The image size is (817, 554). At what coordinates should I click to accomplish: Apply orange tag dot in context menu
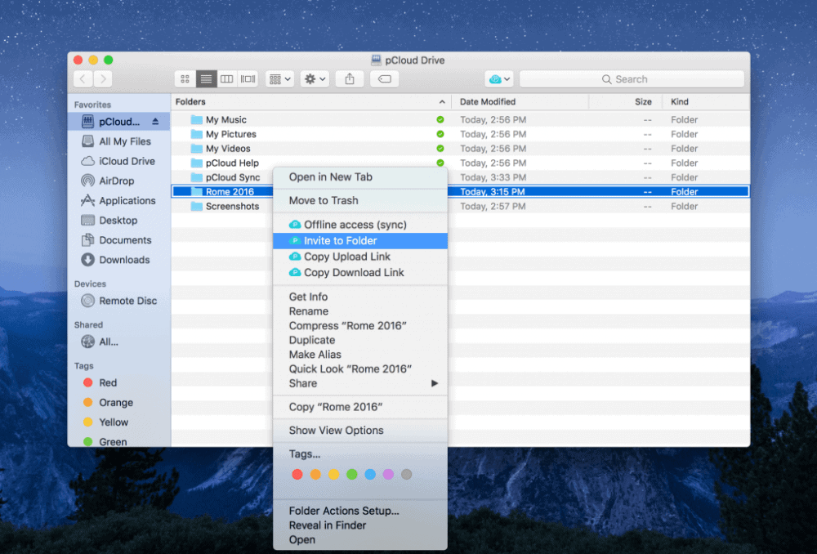click(315, 474)
